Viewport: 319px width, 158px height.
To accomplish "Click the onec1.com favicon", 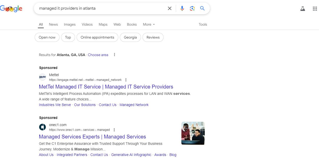I will pos(42,127).
